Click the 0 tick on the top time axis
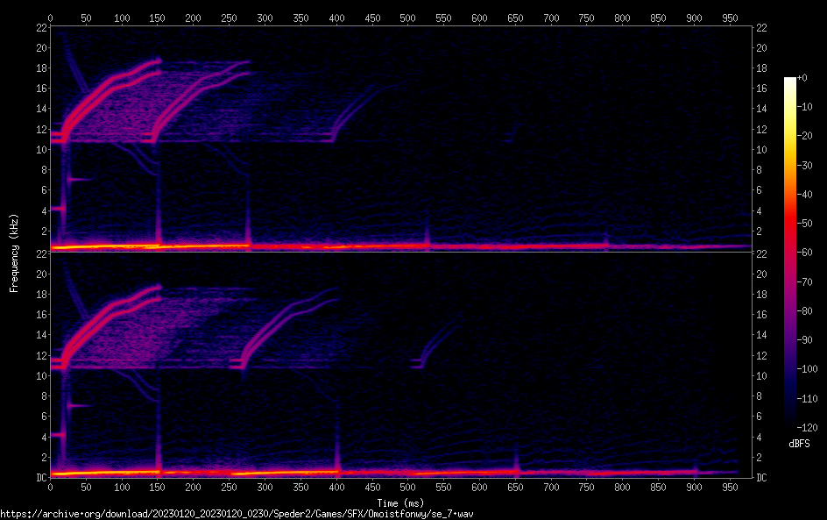 pos(50,18)
